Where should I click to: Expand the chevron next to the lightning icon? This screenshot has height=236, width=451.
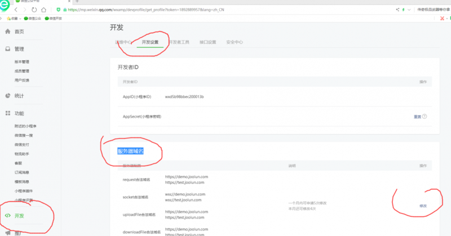tap(409, 10)
